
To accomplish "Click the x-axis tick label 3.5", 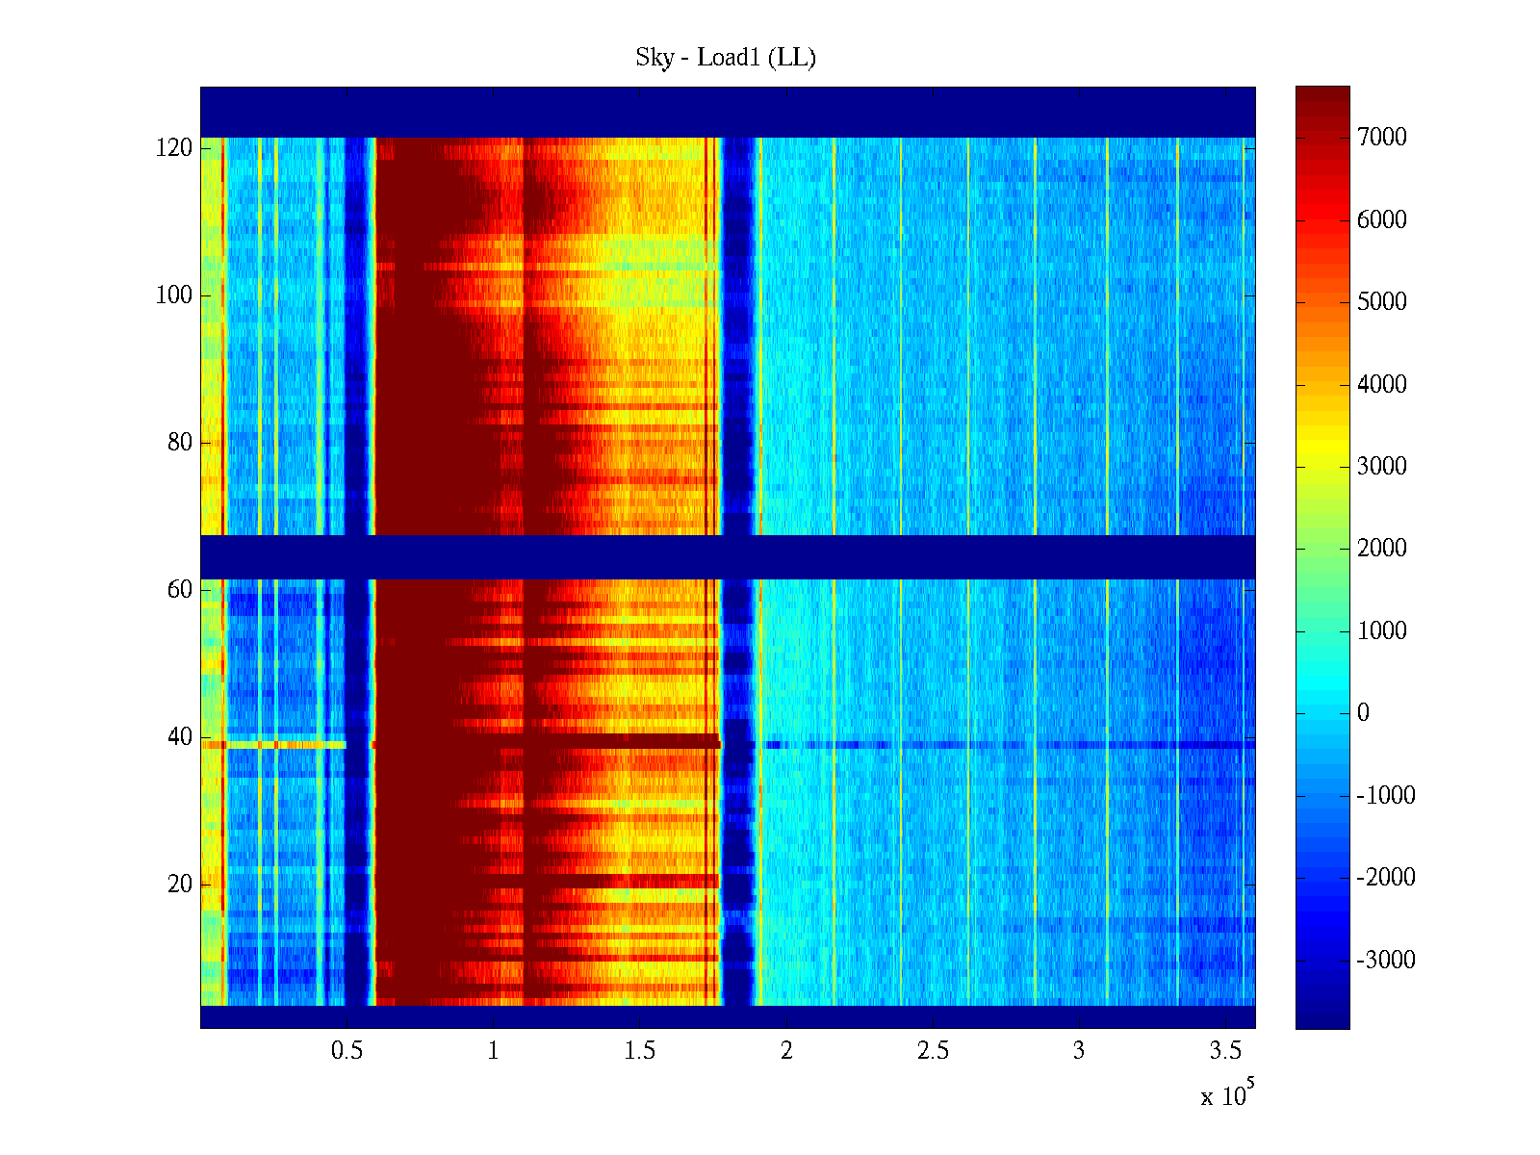I will [1225, 1050].
